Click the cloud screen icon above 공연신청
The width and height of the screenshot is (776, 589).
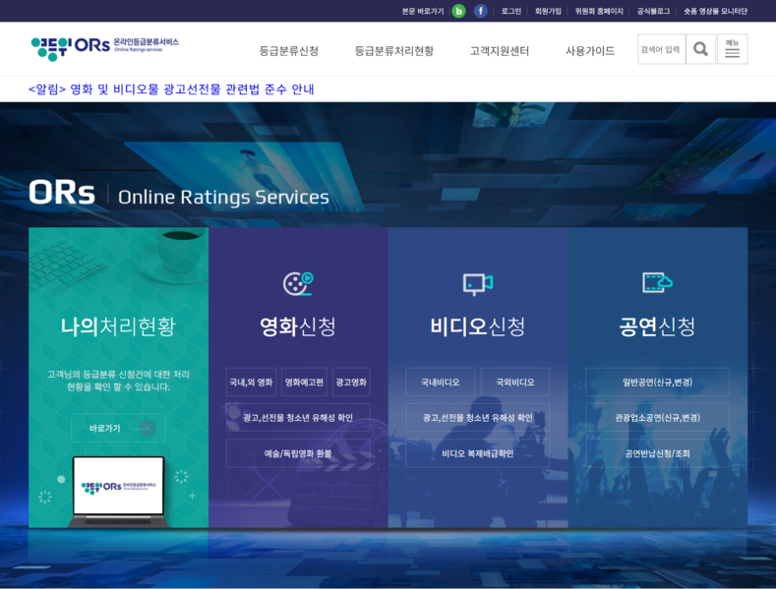657,283
